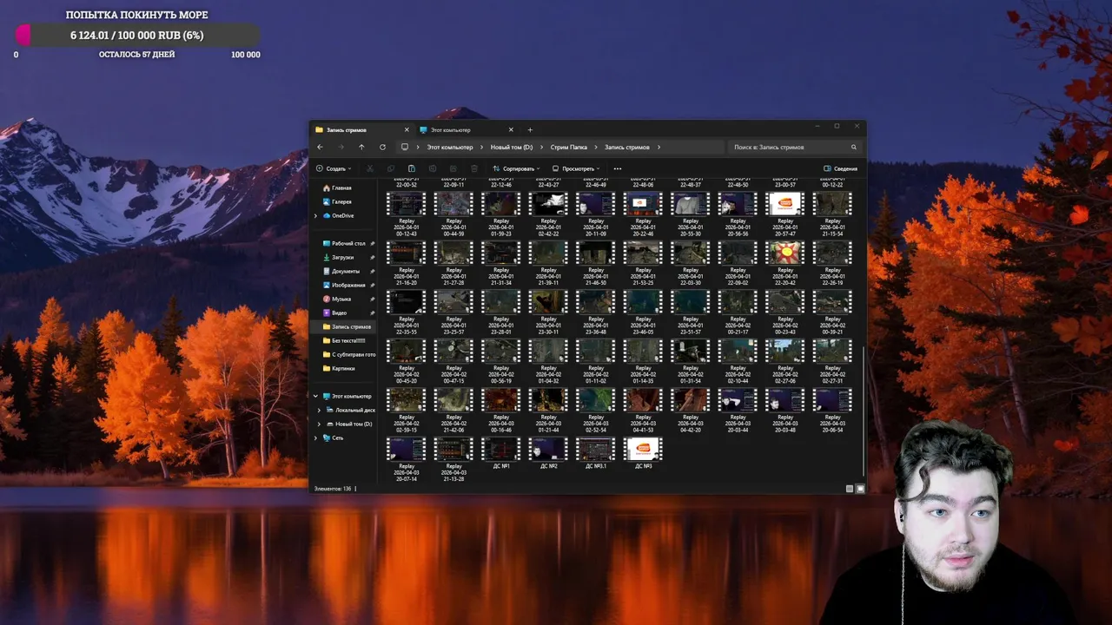
Task: Open the Просмотреть dropdown
Action: point(576,168)
